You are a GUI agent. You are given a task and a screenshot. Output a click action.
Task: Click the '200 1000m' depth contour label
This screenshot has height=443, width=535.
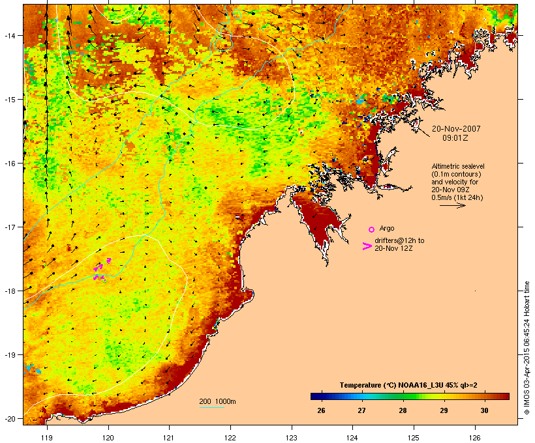[x=217, y=401]
